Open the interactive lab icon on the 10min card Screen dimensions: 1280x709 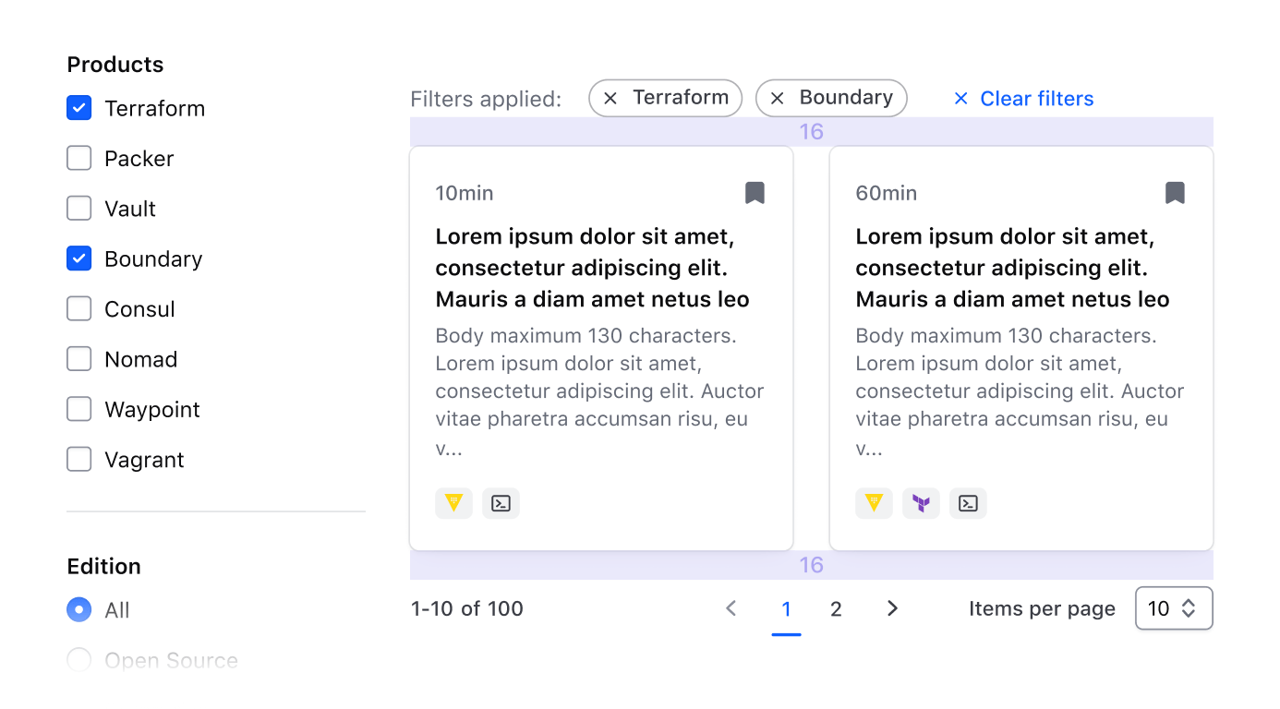[501, 503]
